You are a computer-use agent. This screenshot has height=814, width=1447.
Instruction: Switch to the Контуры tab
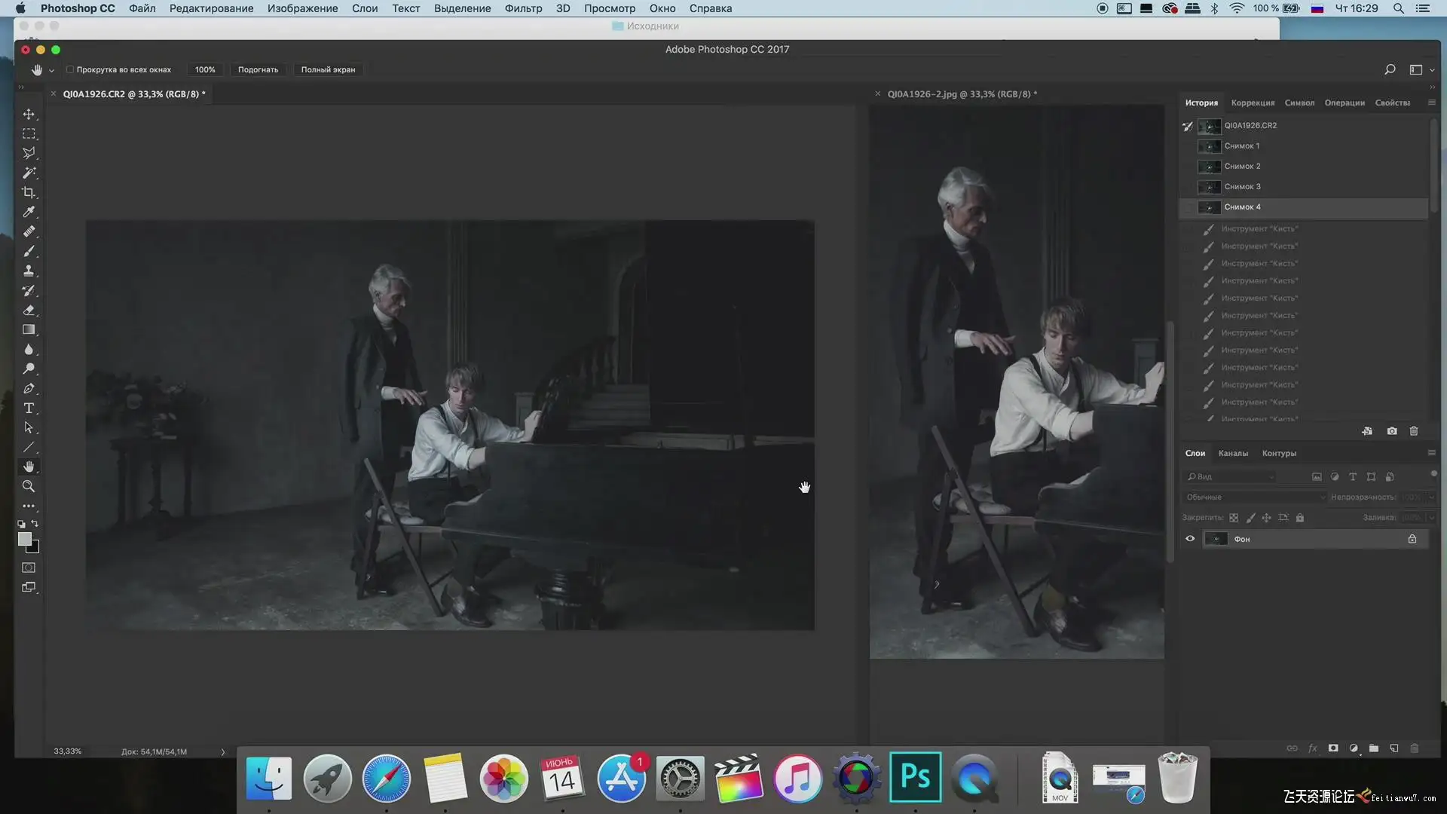coord(1279,453)
